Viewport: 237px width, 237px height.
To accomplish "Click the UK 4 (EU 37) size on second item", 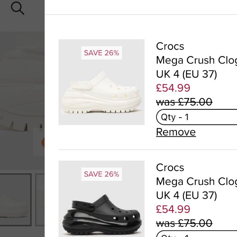I will [186, 195].
